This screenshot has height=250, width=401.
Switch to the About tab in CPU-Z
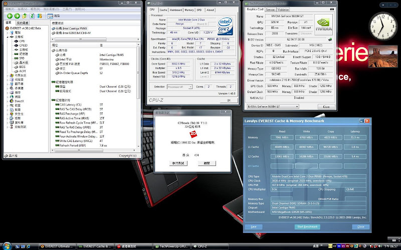point(210,10)
